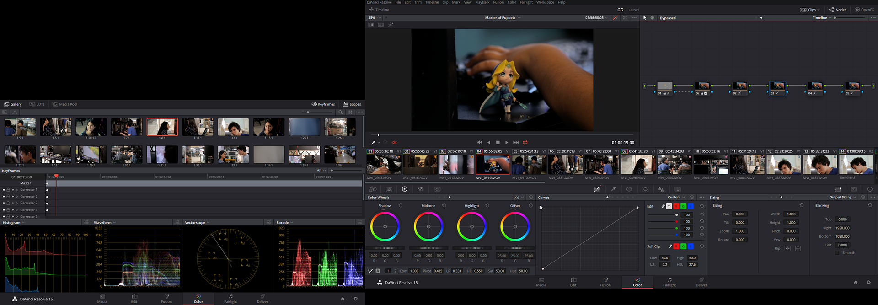878x305 pixels.
Task: Open the Workspace menu
Action: pos(545,2)
